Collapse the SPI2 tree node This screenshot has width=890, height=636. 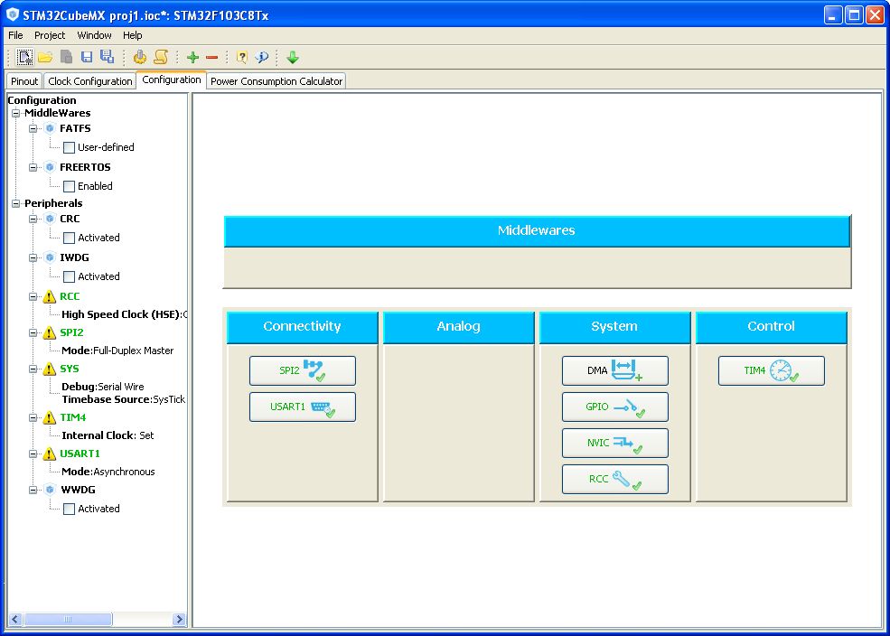33,332
